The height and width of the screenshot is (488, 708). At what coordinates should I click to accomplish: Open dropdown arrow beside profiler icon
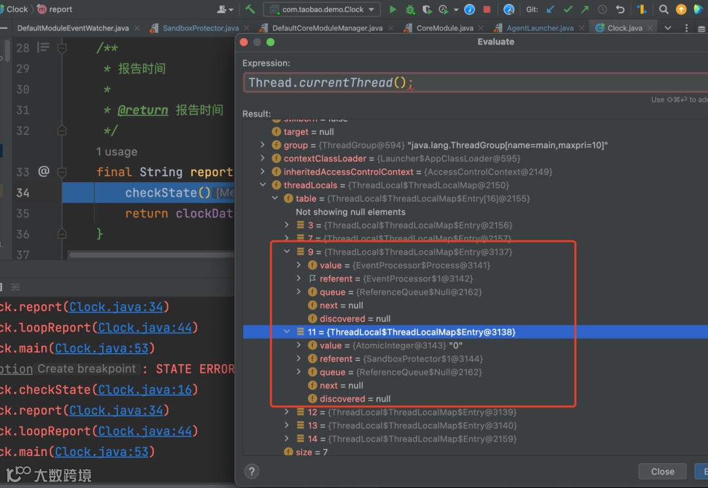click(x=456, y=9)
